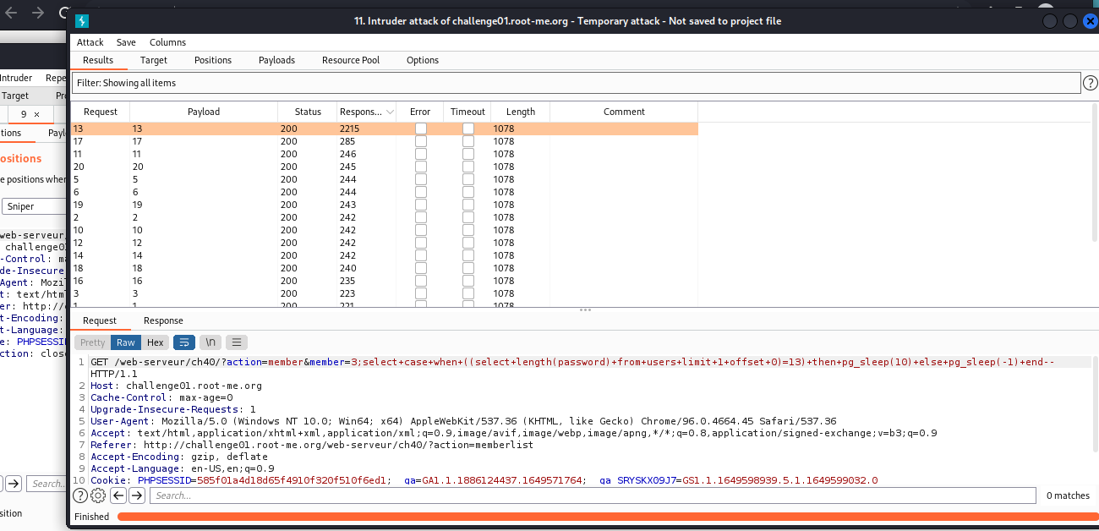Image resolution: width=1099 pixels, height=531 pixels.
Task: Go to next search match arrow in attack window
Action: coord(136,495)
